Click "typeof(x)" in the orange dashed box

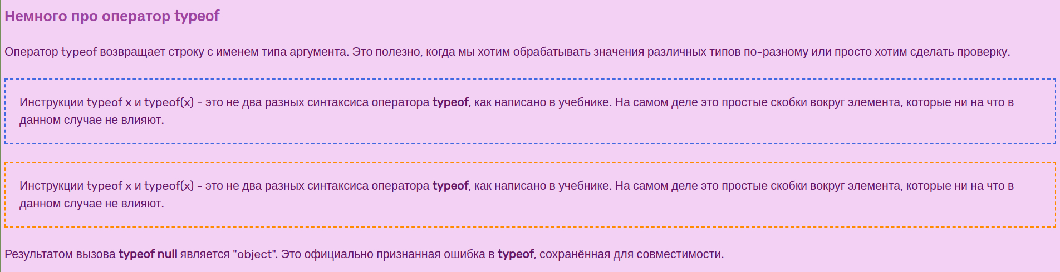(x=169, y=186)
